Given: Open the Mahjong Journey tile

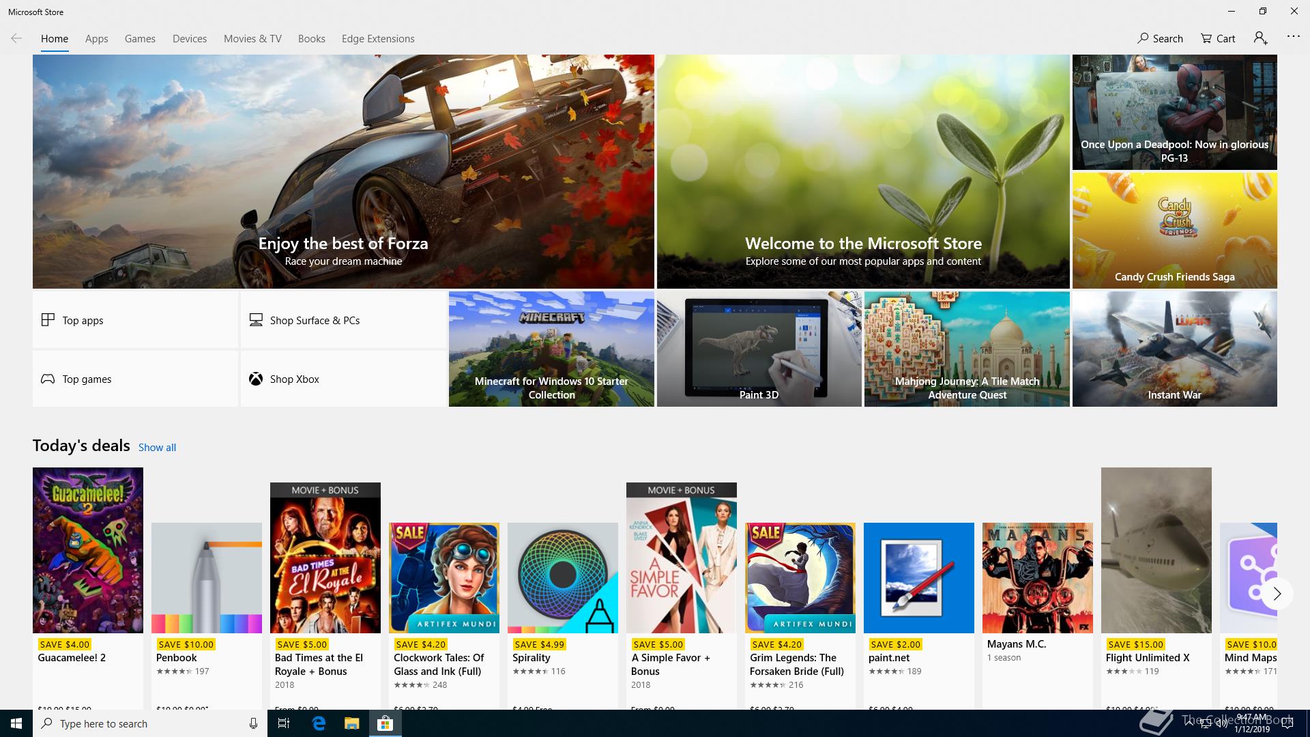Looking at the screenshot, I should pyautogui.click(x=967, y=349).
